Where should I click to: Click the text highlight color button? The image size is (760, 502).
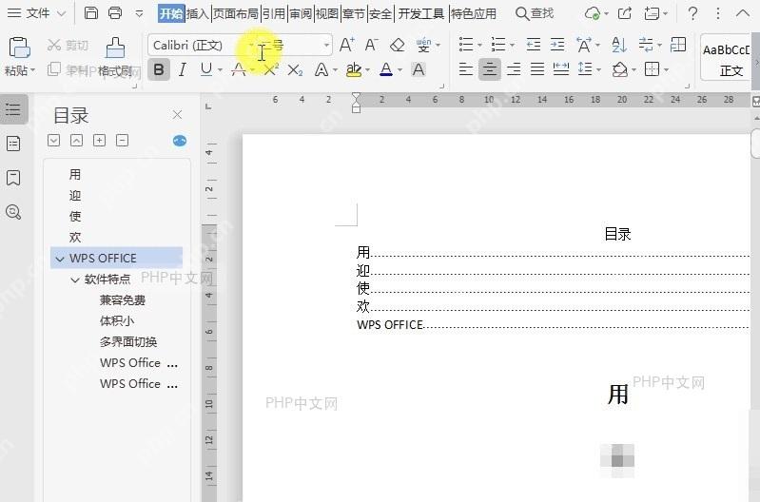click(354, 70)
